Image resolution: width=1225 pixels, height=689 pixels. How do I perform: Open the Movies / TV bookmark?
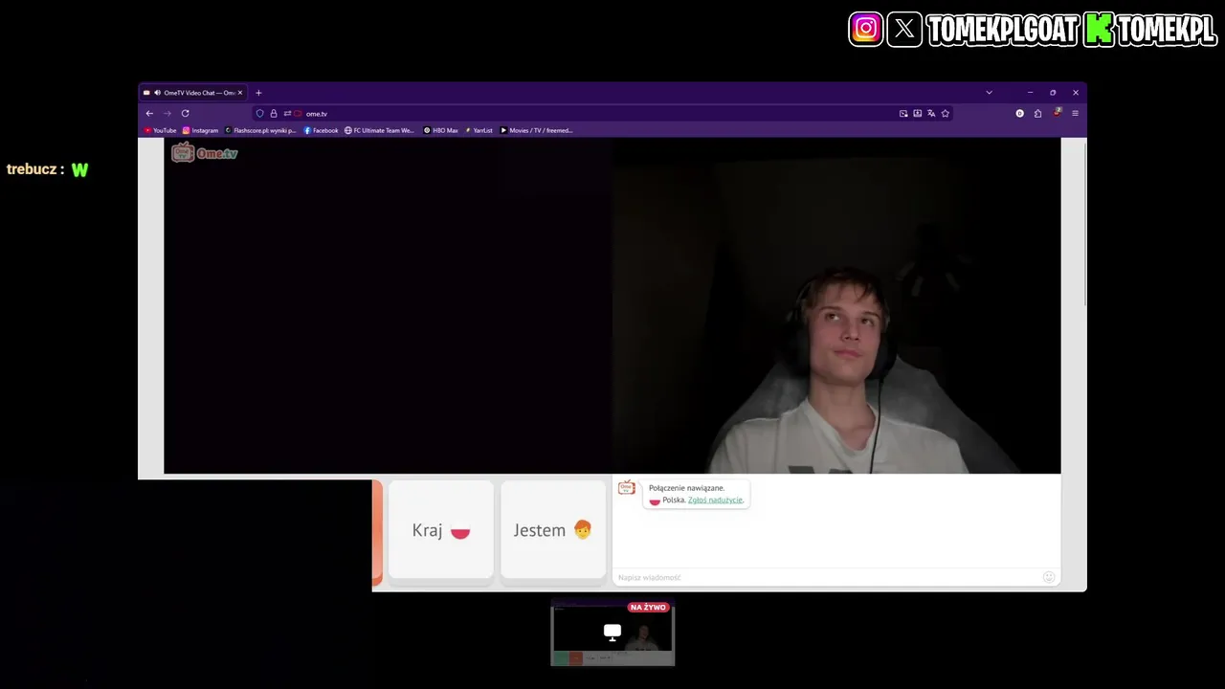pyautogui.click(x=536, y=130)
